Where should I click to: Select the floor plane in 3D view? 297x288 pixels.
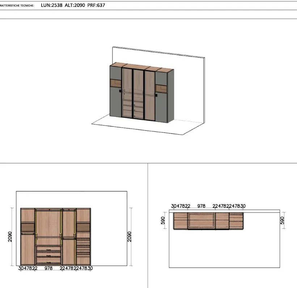[x=145, y=126]
